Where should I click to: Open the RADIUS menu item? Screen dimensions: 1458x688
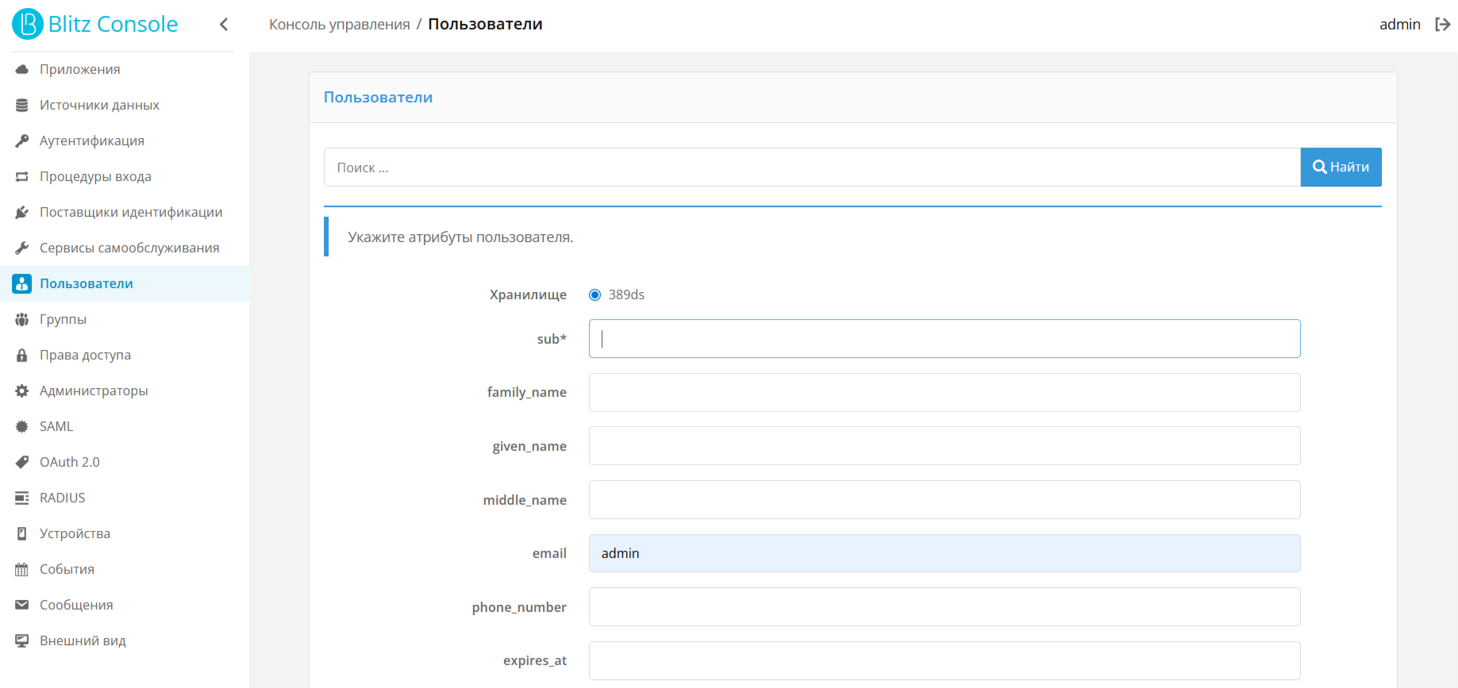coord(63,498)
